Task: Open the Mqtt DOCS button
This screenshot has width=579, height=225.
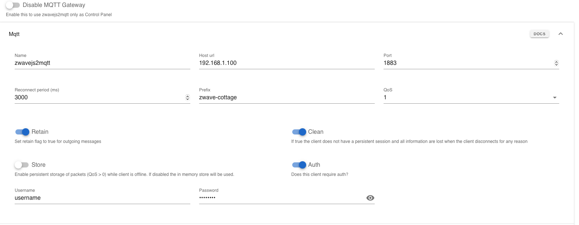Action: pos(539,34)
